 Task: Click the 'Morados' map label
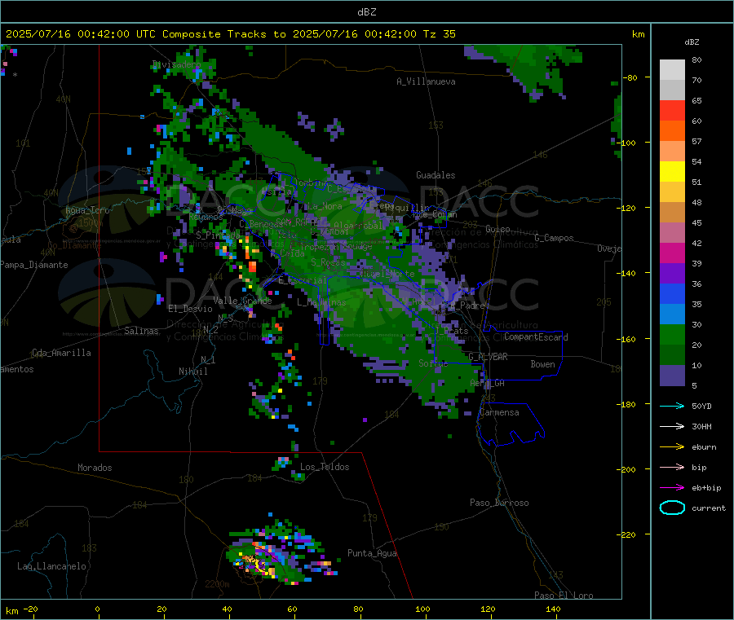[x=95, y=468]
